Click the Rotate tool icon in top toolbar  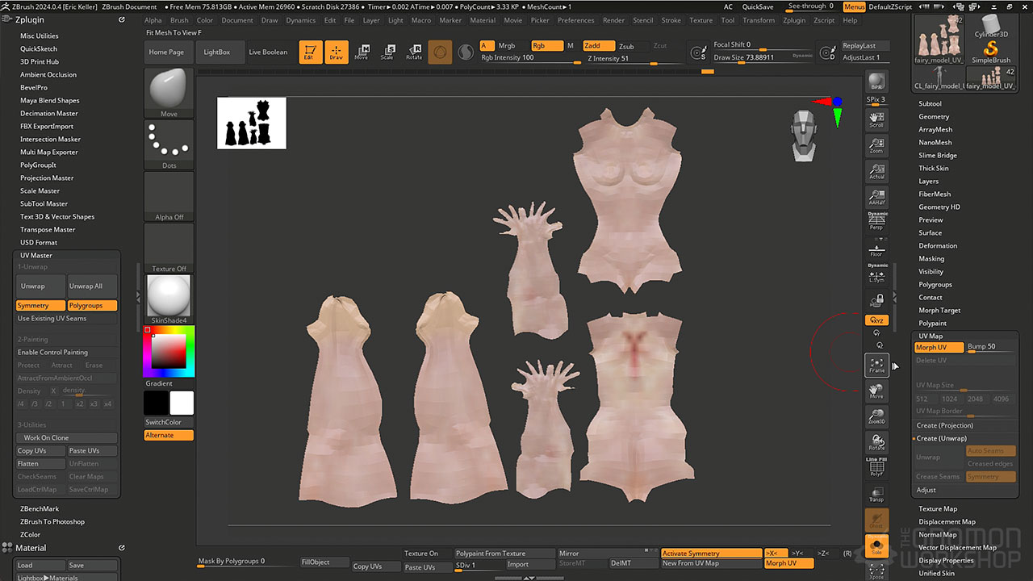[x=413, y=52]
